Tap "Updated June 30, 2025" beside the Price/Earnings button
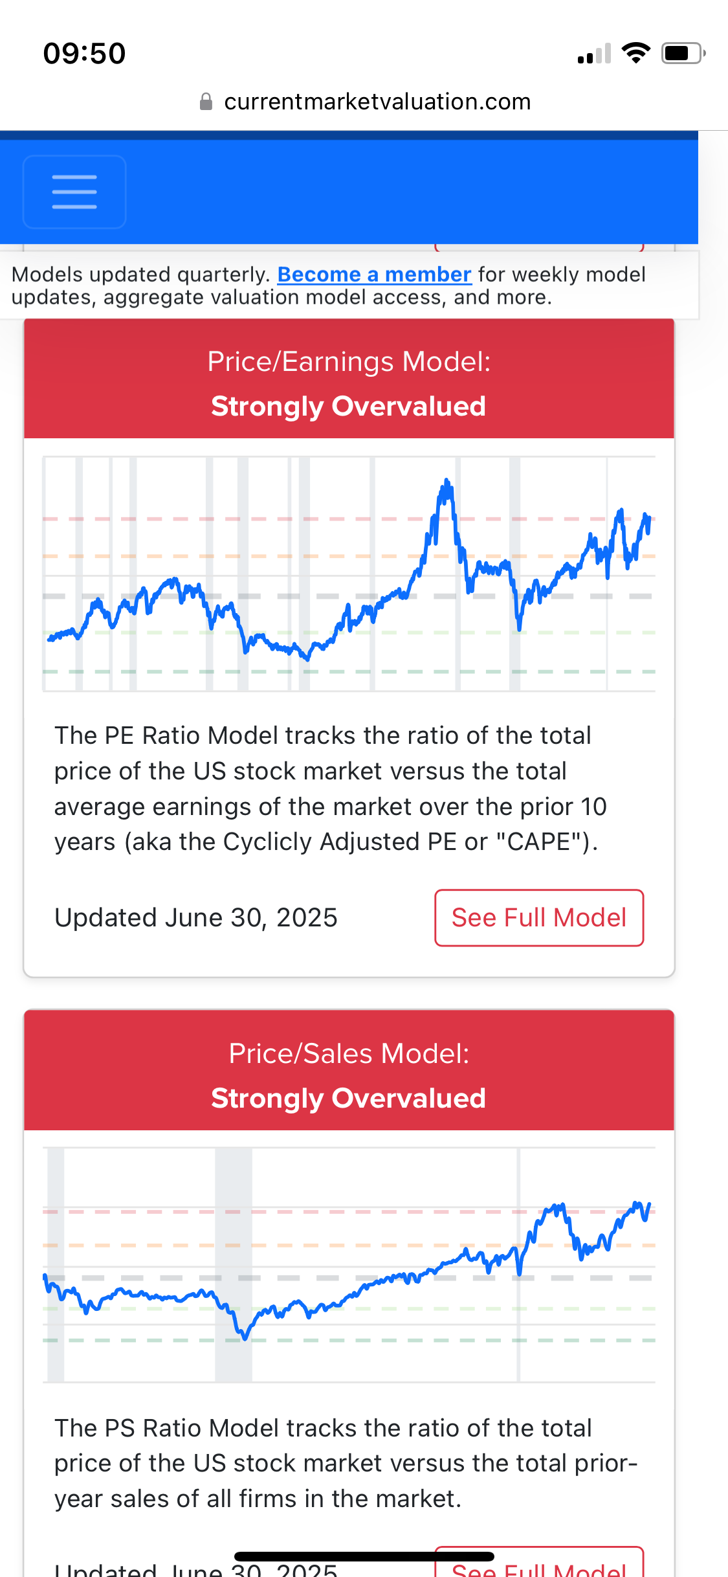728x1577 pixels. (196, 917)
